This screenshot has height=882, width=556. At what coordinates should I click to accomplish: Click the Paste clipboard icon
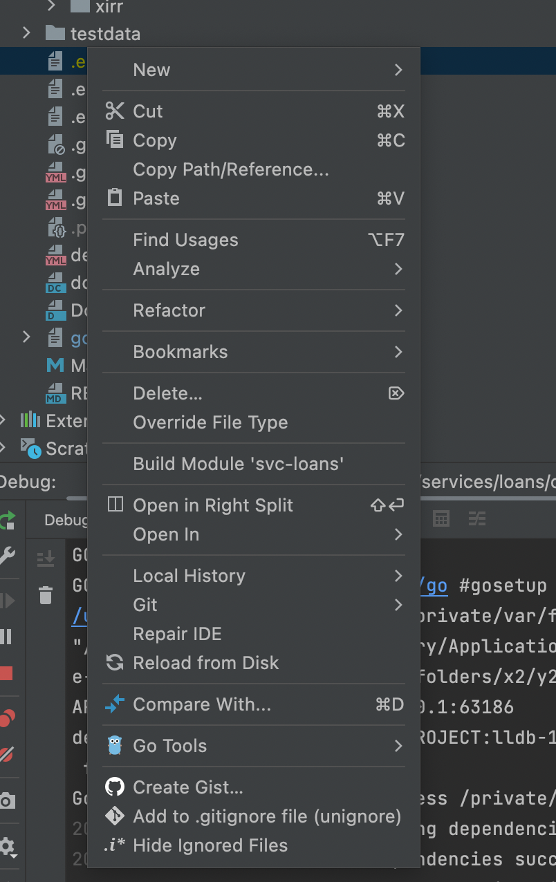pos(115,198)
